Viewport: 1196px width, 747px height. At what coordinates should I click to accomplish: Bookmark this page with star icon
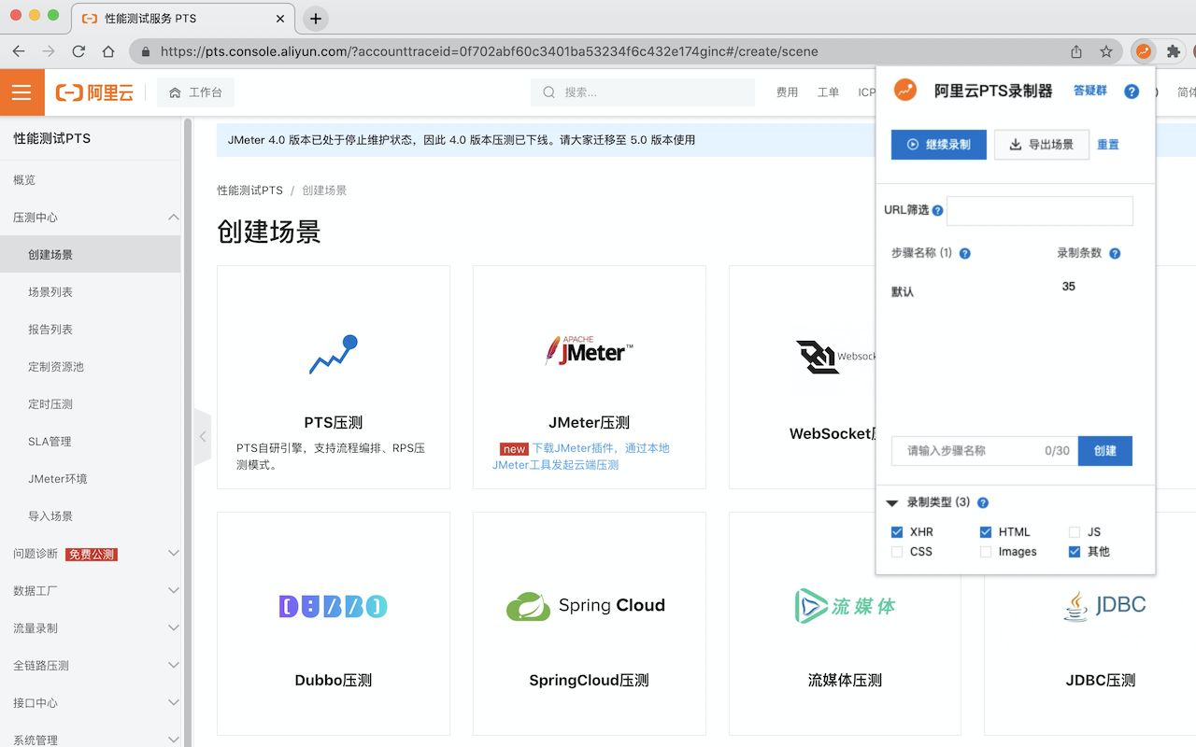pos(1106,51)
